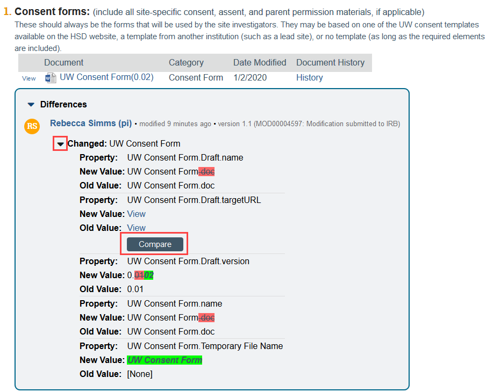The width and height of the screenshot is (486, 392).
Task: Select the Consent Form category cell
Action: coord(196,77)
